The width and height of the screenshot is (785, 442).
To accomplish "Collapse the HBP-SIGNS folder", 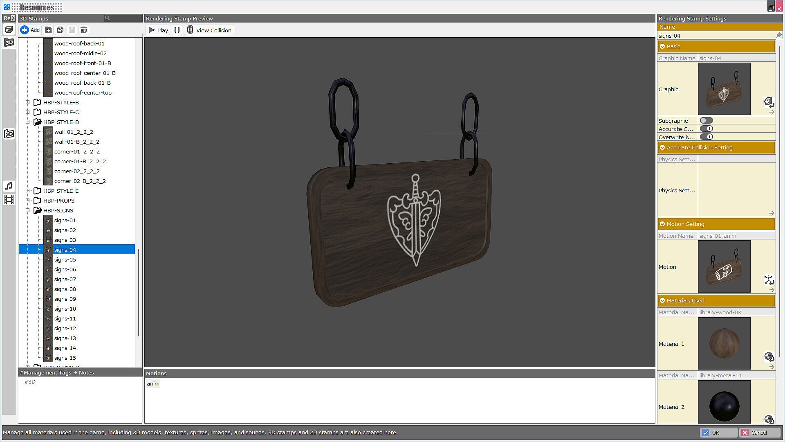I will coord(28,210).
